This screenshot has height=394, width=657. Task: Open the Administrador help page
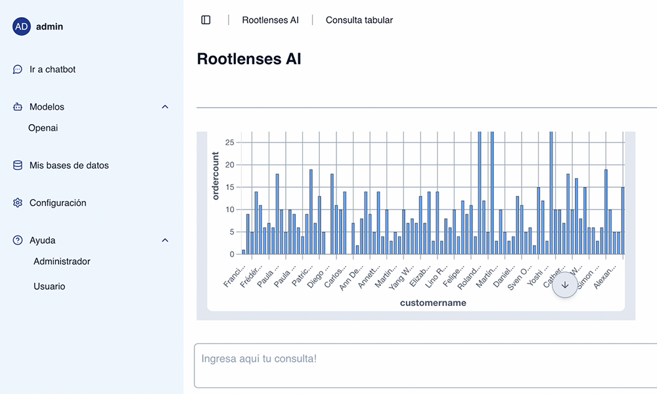point(62,261)
